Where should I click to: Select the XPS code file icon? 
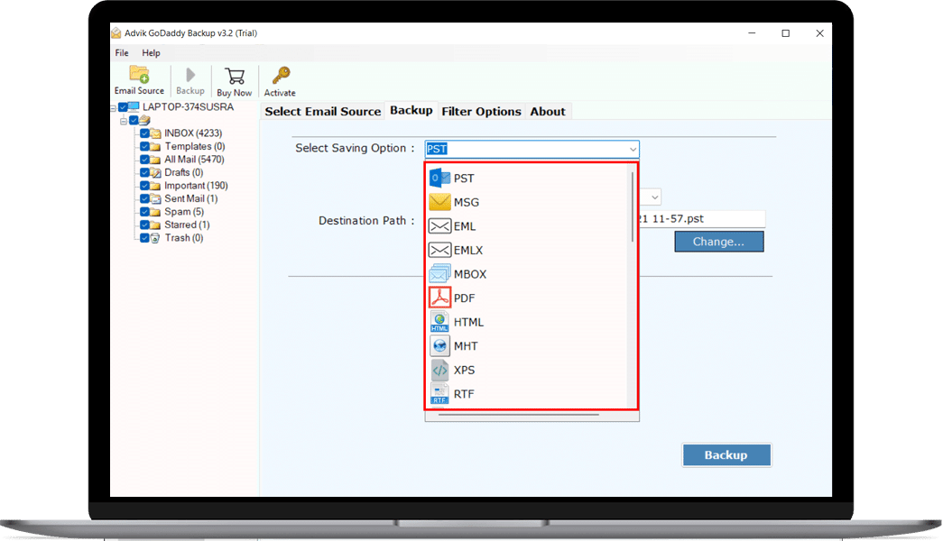pyautogui.click(x=439, y=370)
